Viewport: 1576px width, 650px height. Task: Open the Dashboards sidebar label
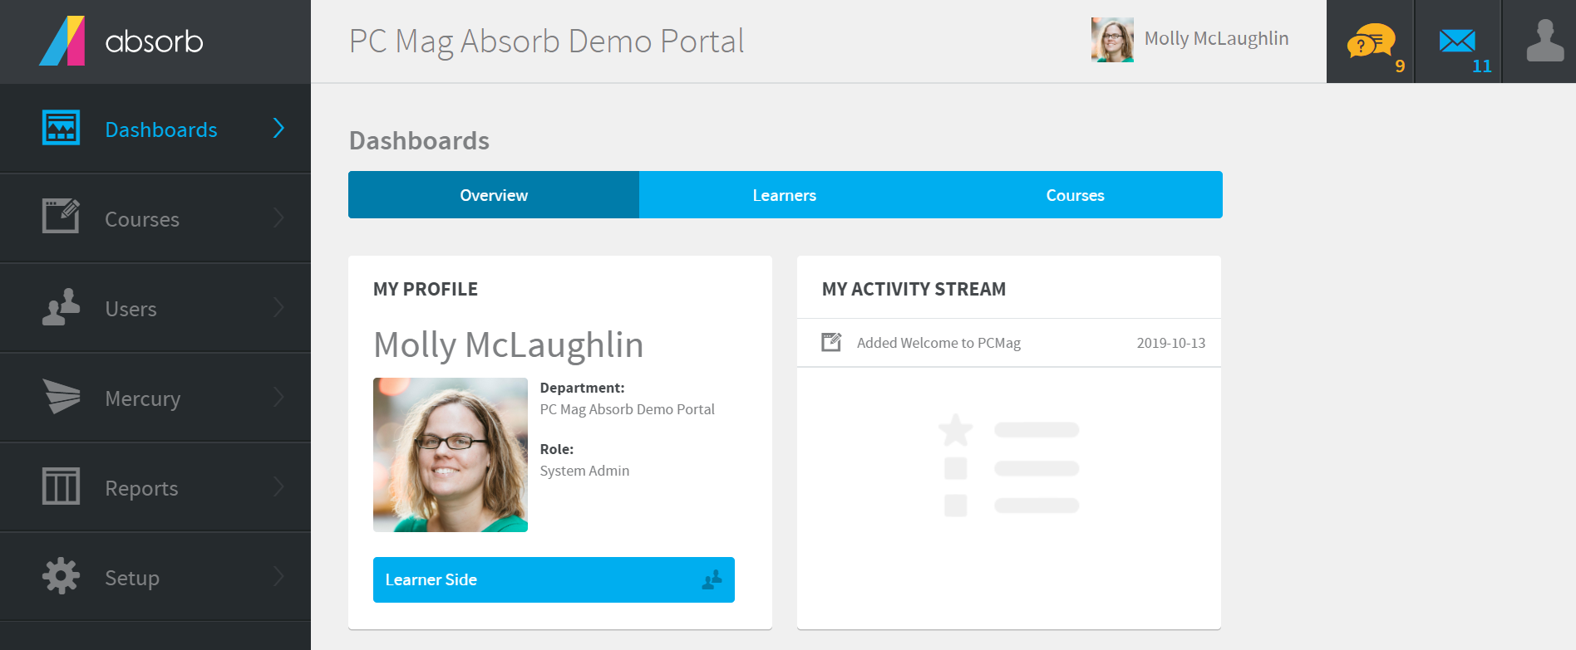click(x=161, y=130)
